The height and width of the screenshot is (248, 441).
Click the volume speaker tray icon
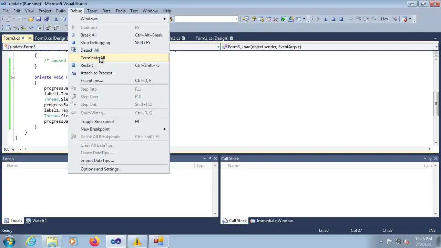tap(406, 241)
